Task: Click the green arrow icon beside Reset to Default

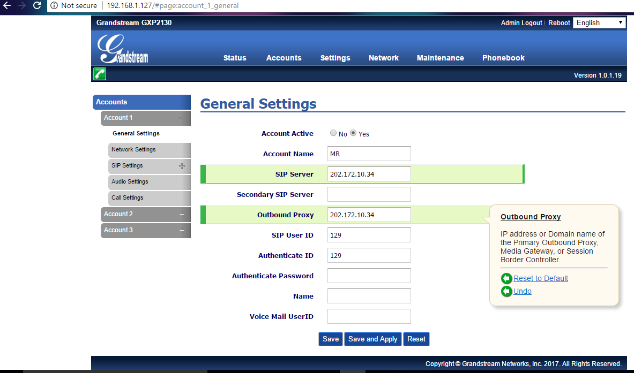Action: click(x=506, y=278)
